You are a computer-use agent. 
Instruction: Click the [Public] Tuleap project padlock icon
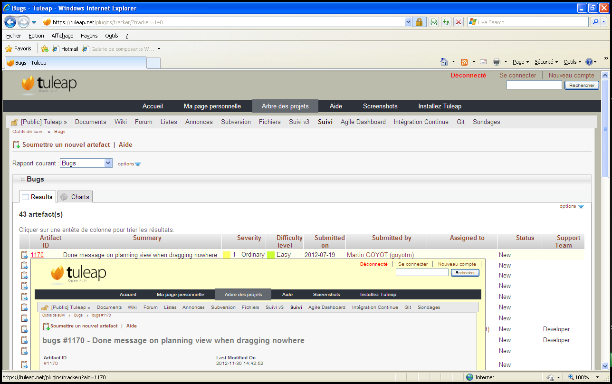(x=14, y=122)
